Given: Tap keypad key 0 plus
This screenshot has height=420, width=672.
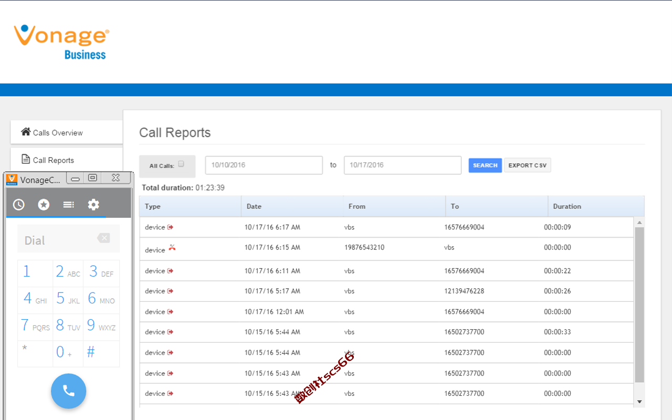Looking at the screenshot, I should [x=68, y=353].
